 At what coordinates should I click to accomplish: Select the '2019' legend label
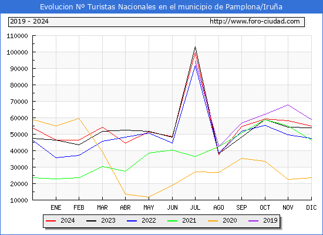point(270,220)
